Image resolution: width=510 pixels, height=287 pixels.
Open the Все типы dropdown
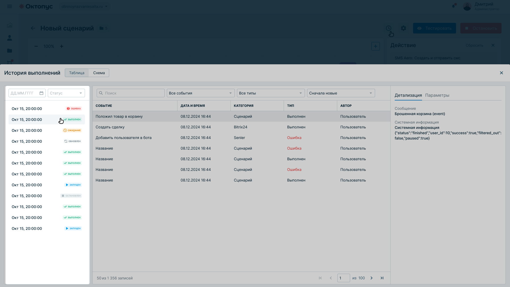(271, 93)
